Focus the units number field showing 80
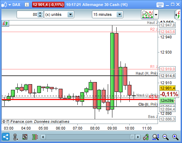Screen dimensions: 182x143 pyautogui.click(x=27, y=14)
